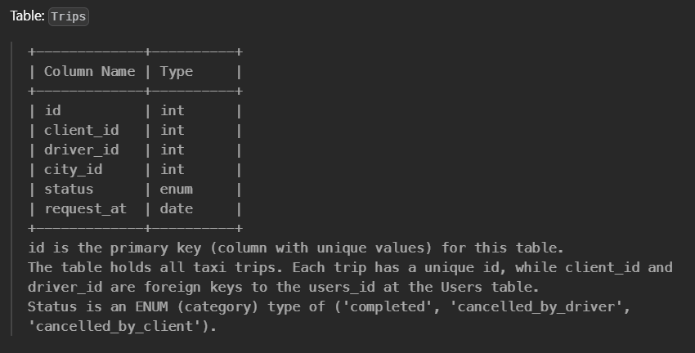Click the 'cancelled_by_driver' enum value text
Image resolution: width=695 pixels, height=353 pixels.
click(538, 307)
